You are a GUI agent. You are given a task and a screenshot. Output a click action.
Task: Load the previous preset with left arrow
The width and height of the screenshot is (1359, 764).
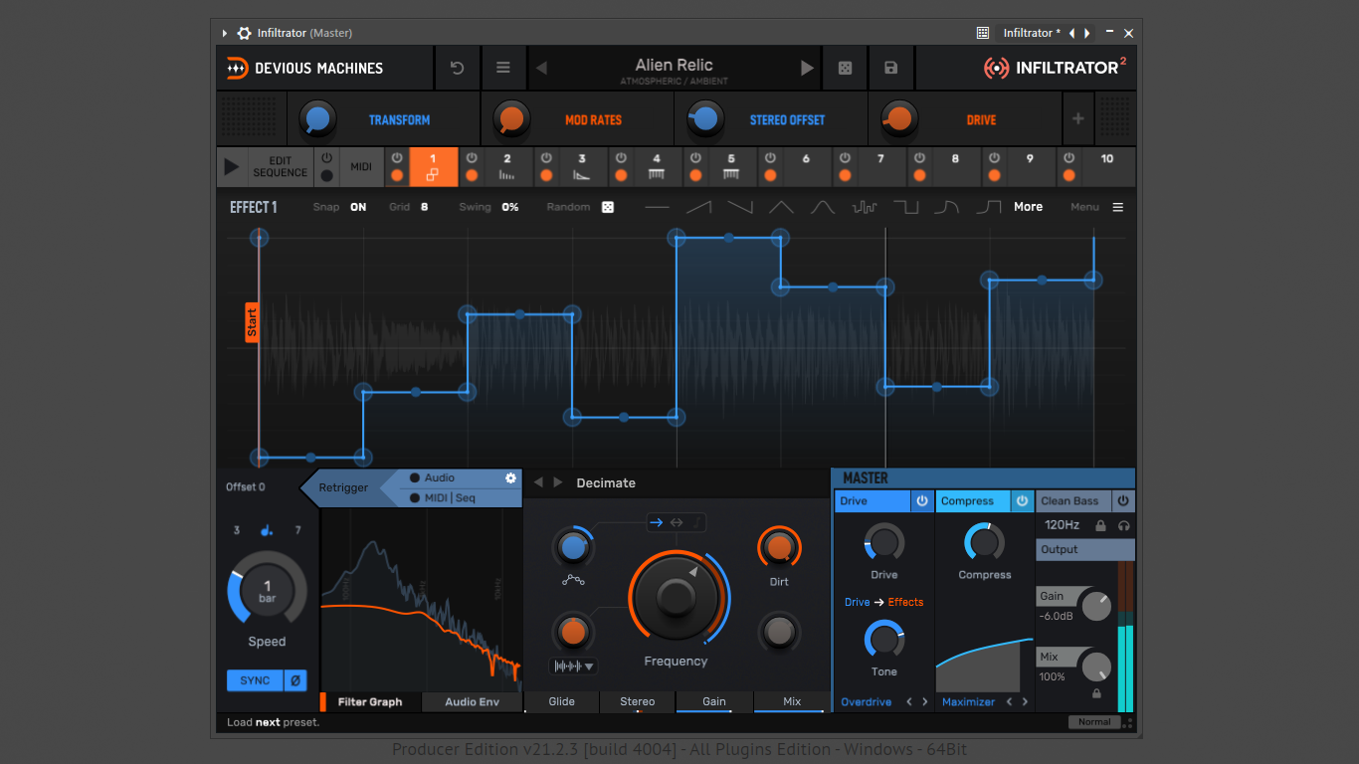coord(542,69)
